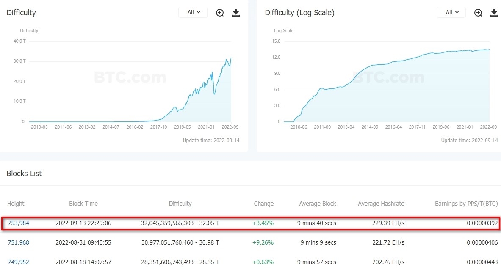Open block height 753,984

[x=18, y=223]
